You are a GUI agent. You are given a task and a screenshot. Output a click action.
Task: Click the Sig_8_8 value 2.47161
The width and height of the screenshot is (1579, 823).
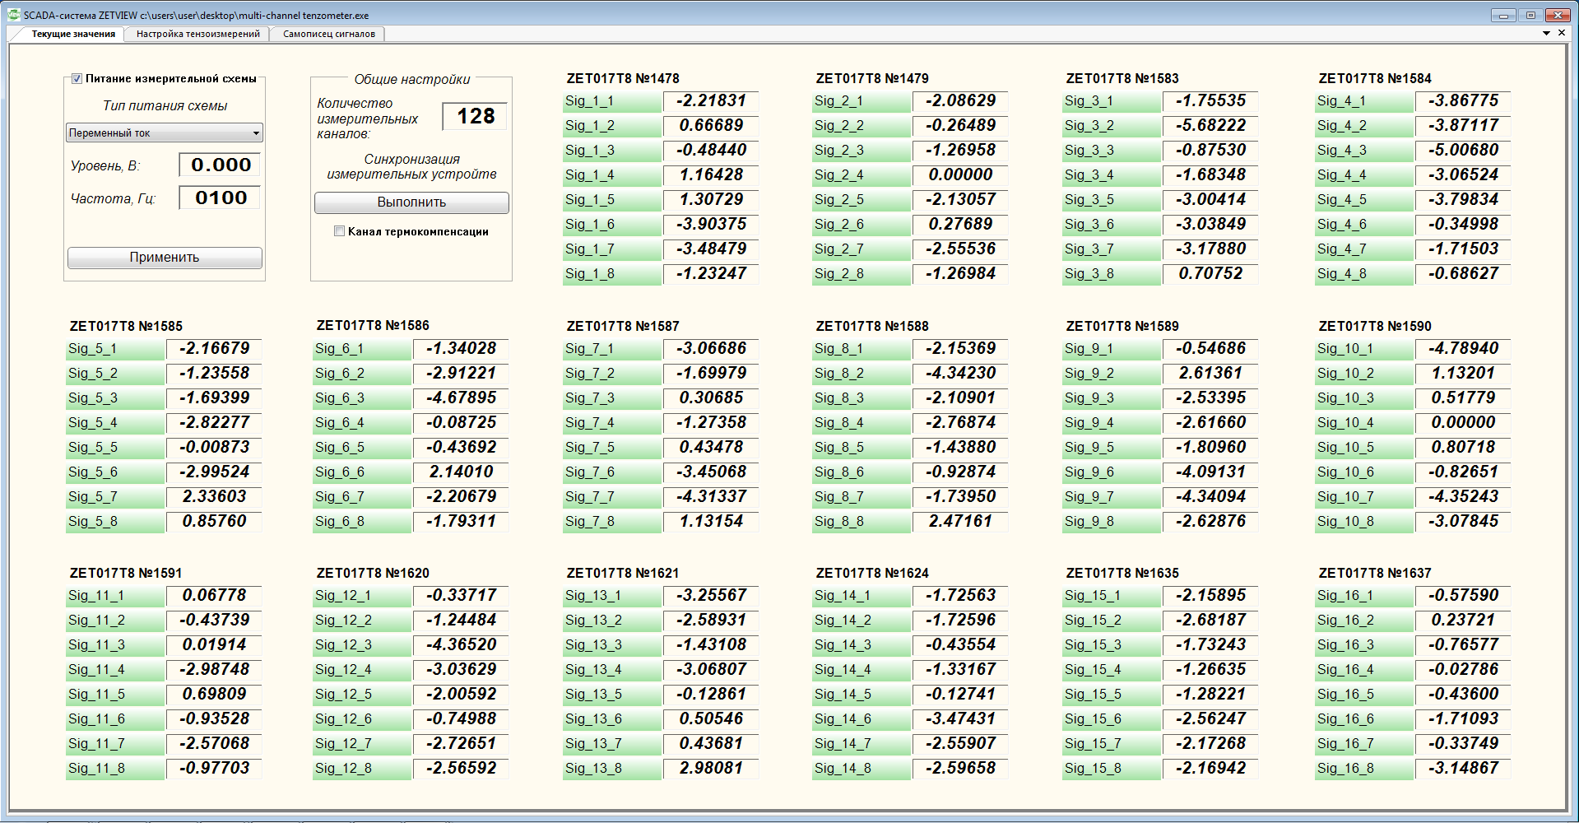point(960,522)
